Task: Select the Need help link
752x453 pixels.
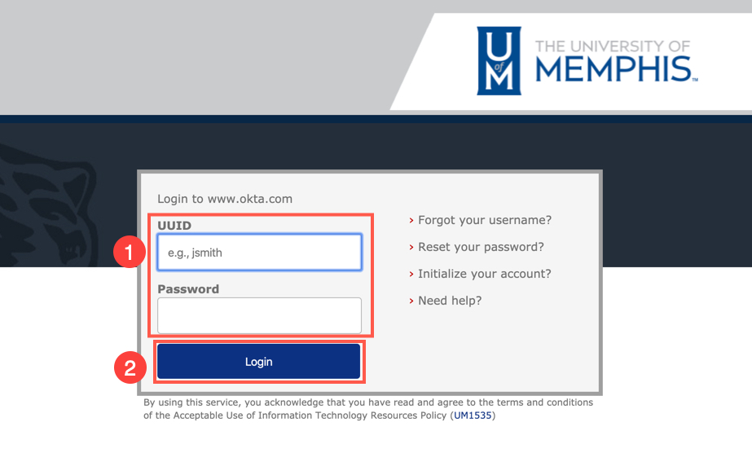Action: pos(450,301)
